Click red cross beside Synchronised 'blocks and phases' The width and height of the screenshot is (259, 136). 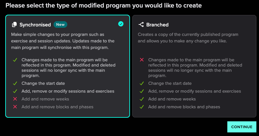click(x=15, y=107)
